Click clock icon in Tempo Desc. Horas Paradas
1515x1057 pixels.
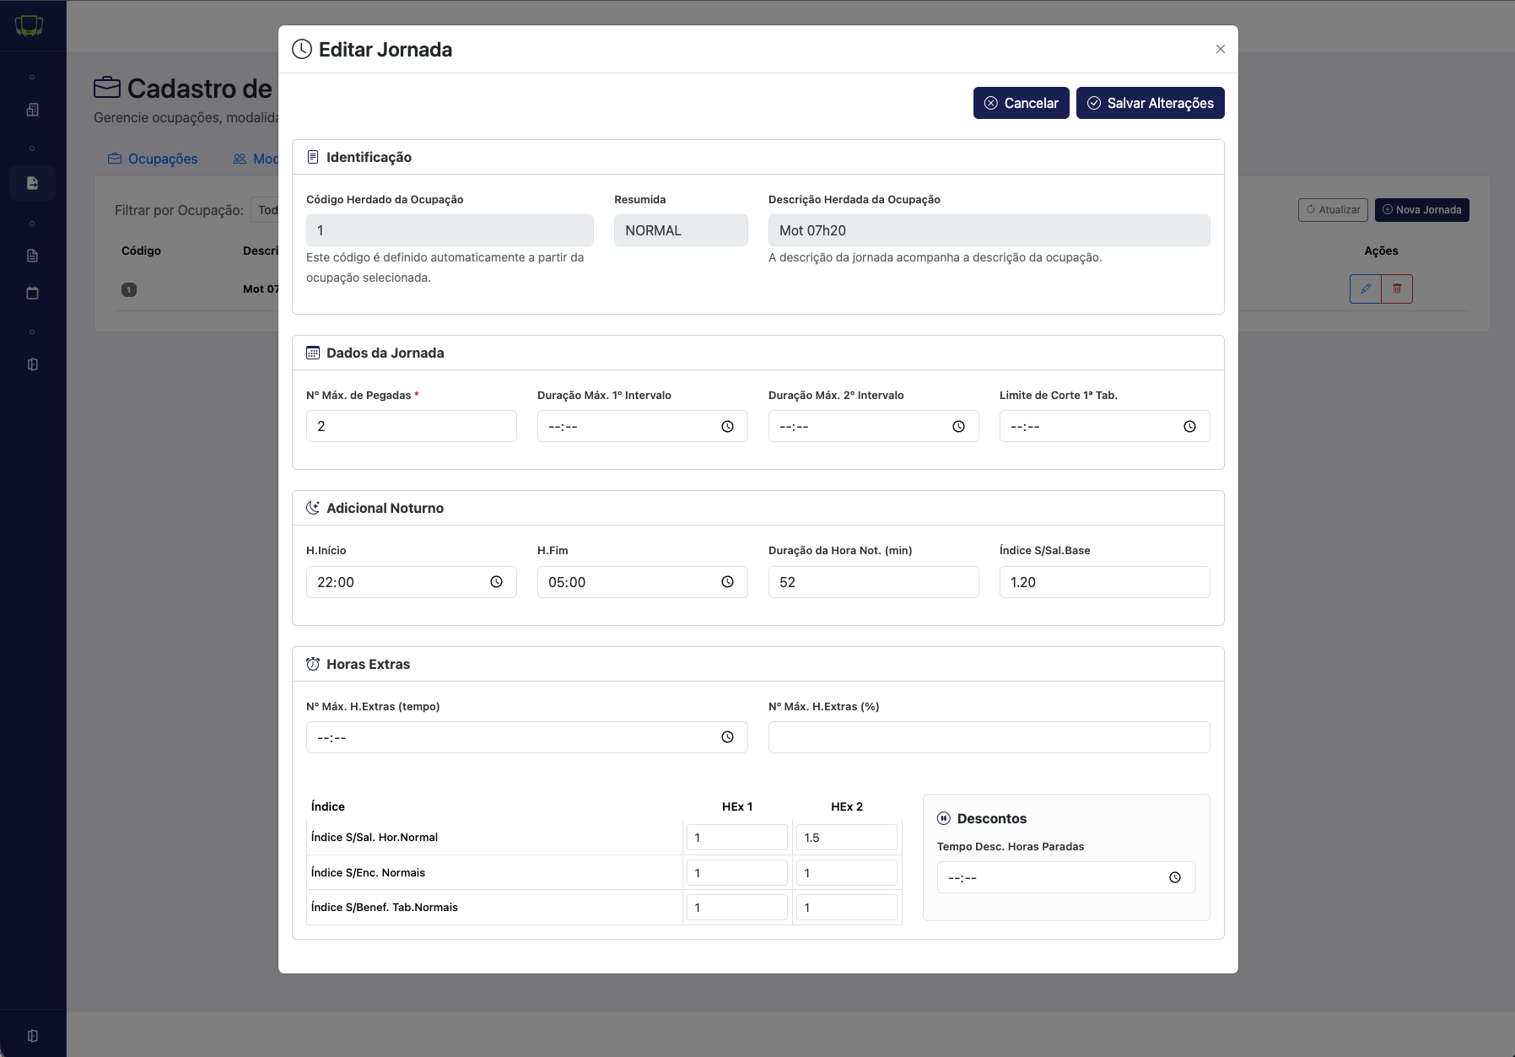pyautogui.click(x=1174, y=877)
